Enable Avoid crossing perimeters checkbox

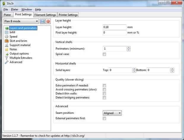pos(104,89)
